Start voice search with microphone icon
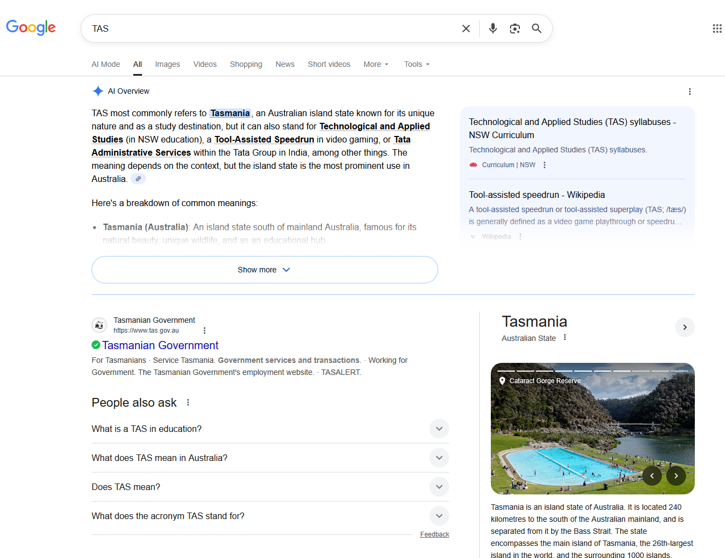 point(493,29)
